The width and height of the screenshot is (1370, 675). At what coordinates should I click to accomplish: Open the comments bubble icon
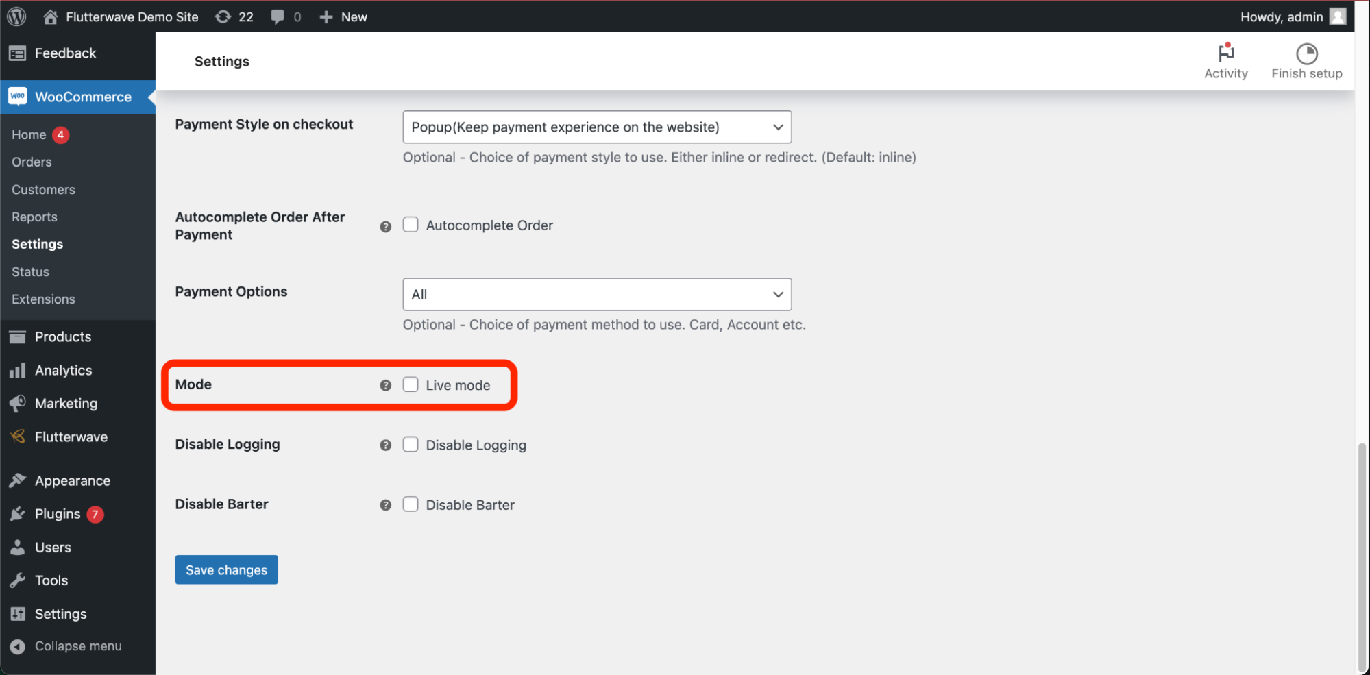278,16
